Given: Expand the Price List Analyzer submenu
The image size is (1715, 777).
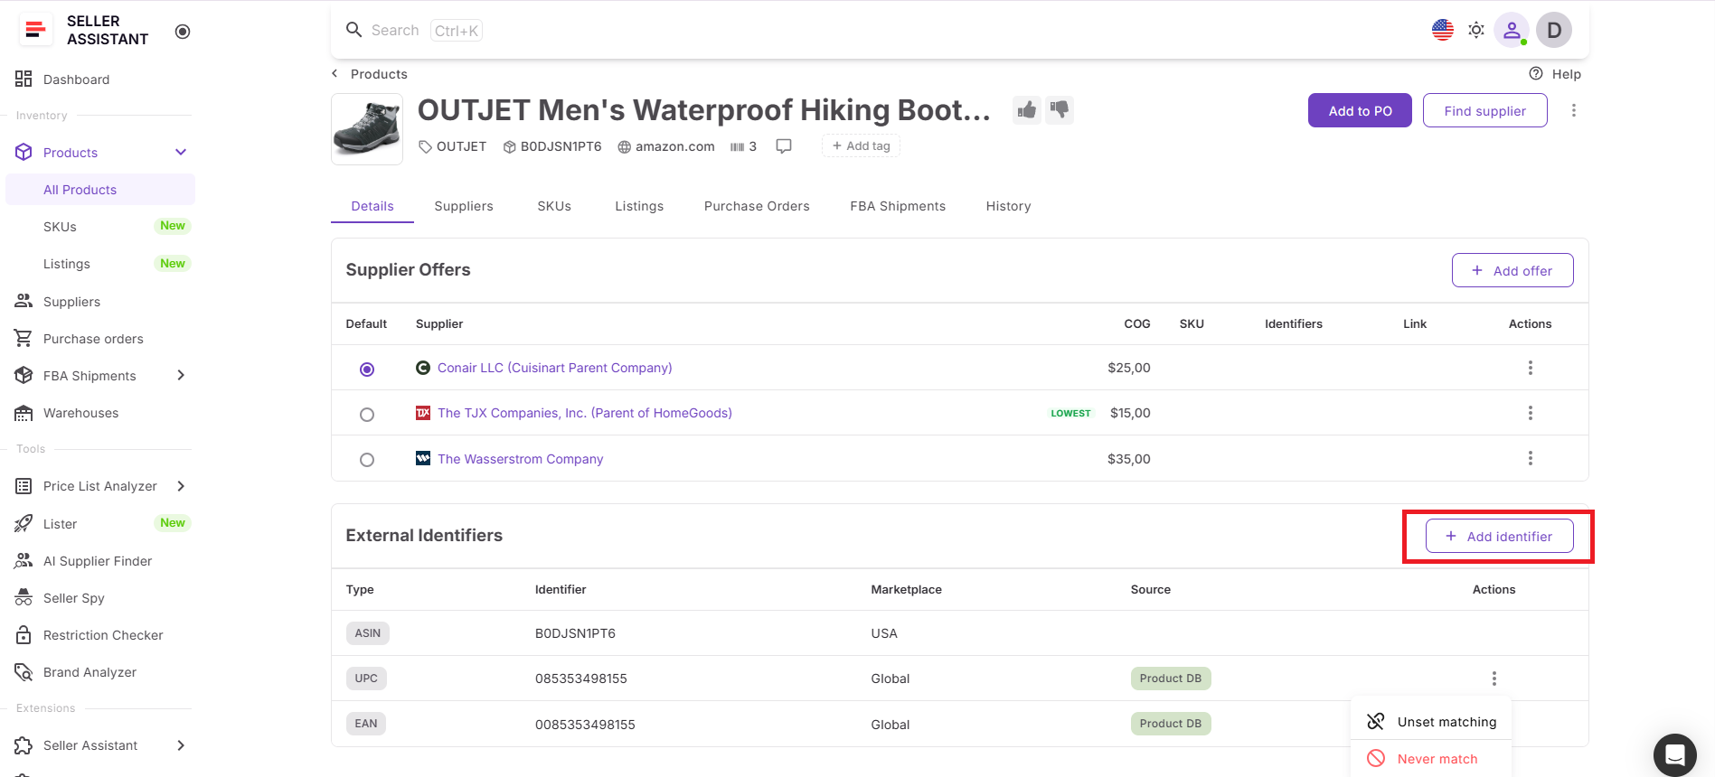Looking at the screenshot, I should click(x=181, y=486).
